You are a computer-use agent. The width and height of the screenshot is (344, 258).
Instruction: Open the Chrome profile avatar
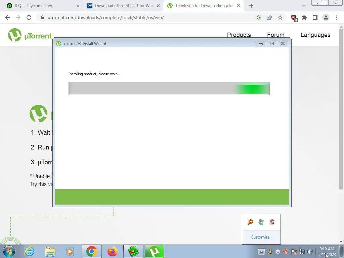coord(326,17)
